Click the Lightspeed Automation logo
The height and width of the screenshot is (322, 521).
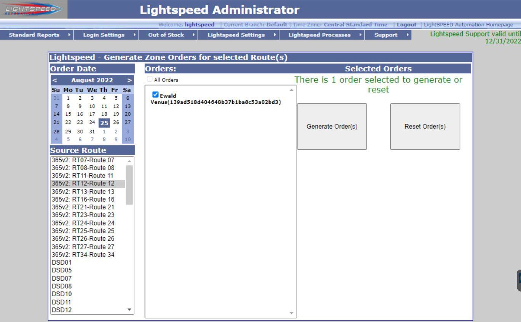coord(34,9)
